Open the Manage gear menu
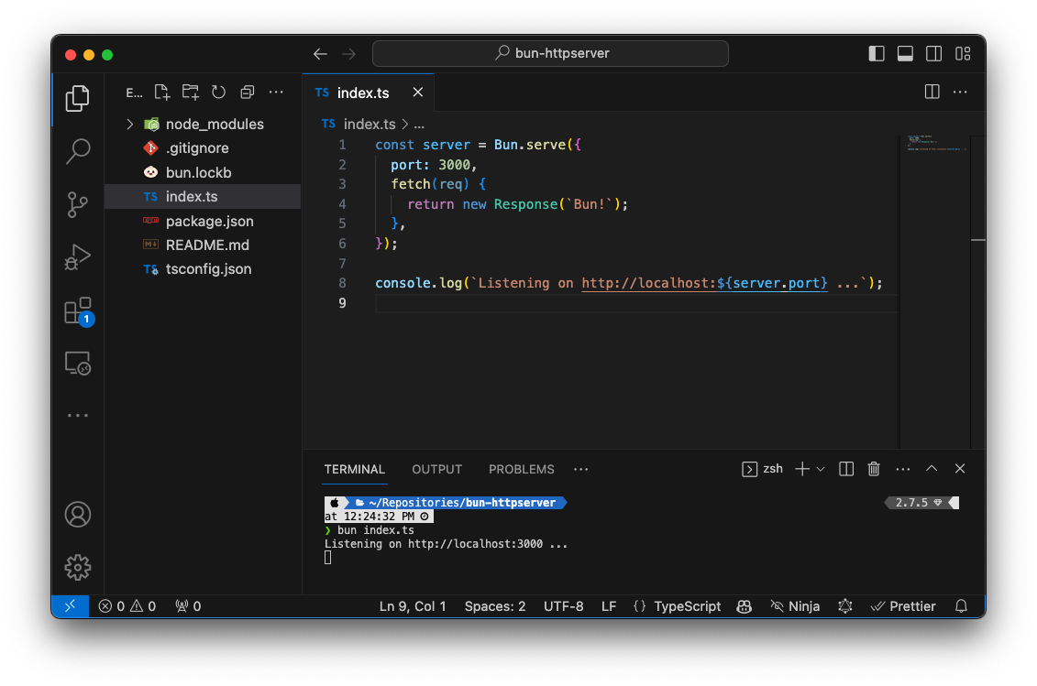The image size is (1037, 686). pos(77,567)
